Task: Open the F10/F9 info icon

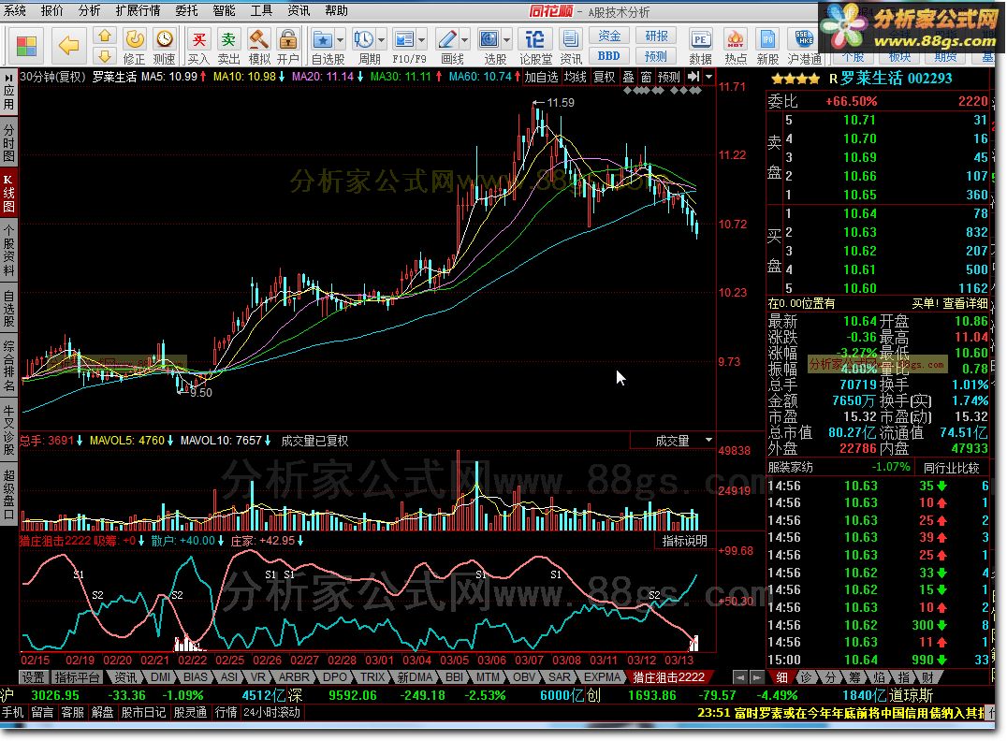Action: [x=404, y=40]
